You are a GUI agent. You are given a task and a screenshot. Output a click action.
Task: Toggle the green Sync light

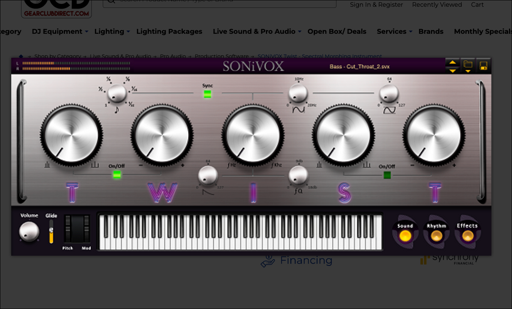(x=207, y=94)
